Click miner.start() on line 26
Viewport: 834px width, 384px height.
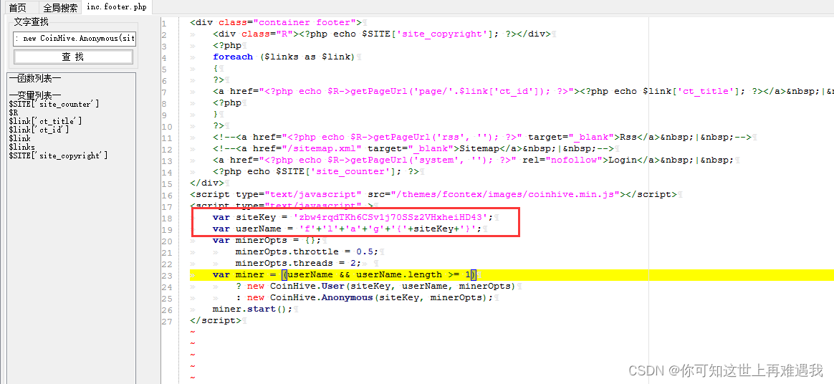(253, 309)
